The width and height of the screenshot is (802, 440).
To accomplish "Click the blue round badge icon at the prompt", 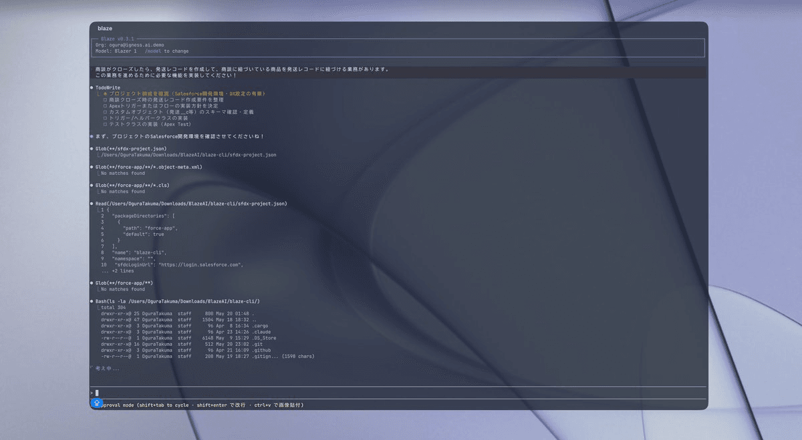I will coord(96,403).
